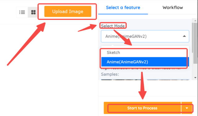Open the left sample image thumbnail
The width and height of the screenshot is (198, 116).
[x=121, y=79]
